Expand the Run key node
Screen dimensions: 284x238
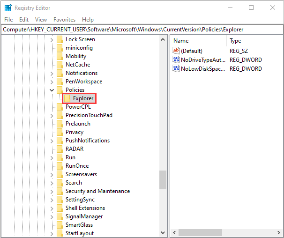pyautogui.click(x=52, y=157)
